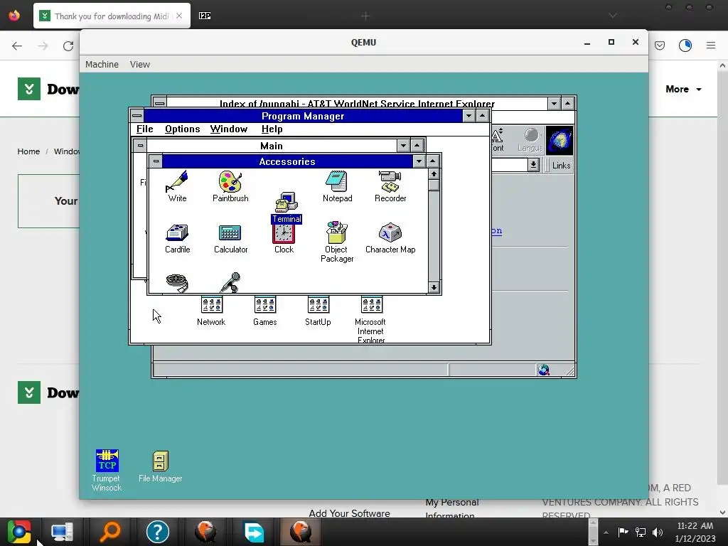The image size is (728, 546).
Task: Click Links bar in Internet Explorer
Action: point(561,165)
